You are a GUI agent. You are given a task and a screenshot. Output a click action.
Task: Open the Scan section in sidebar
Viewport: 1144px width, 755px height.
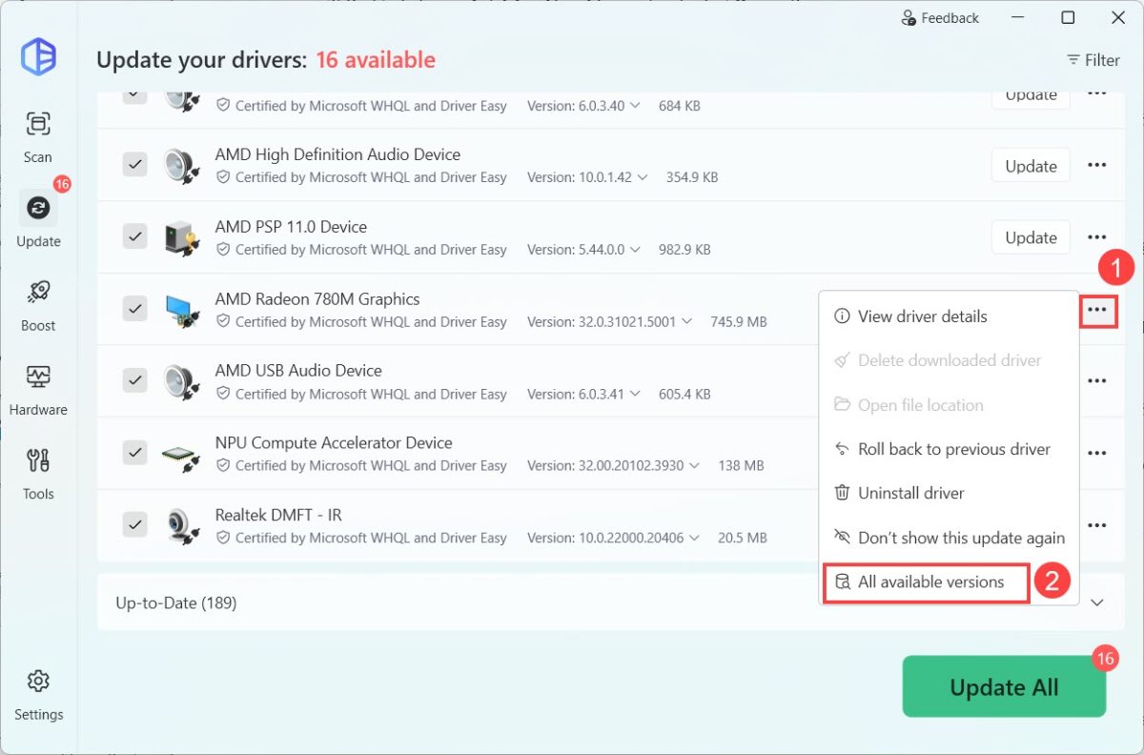click(x=38, y=136)
